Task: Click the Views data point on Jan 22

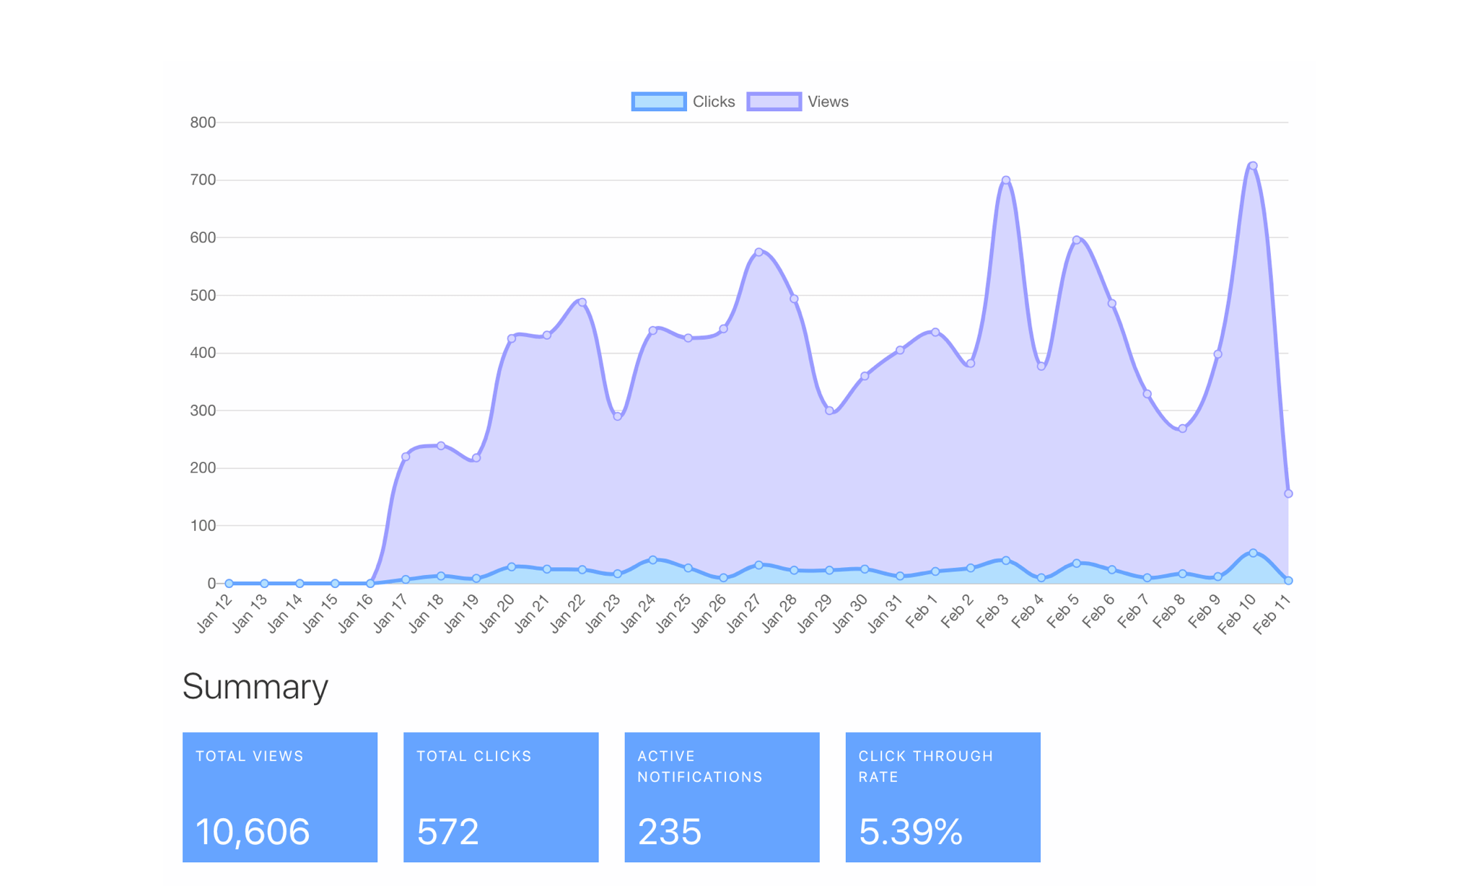Action: (582, 302)
